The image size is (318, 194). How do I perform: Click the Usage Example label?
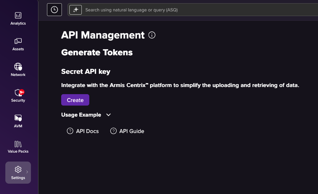(x=81, y=115)
